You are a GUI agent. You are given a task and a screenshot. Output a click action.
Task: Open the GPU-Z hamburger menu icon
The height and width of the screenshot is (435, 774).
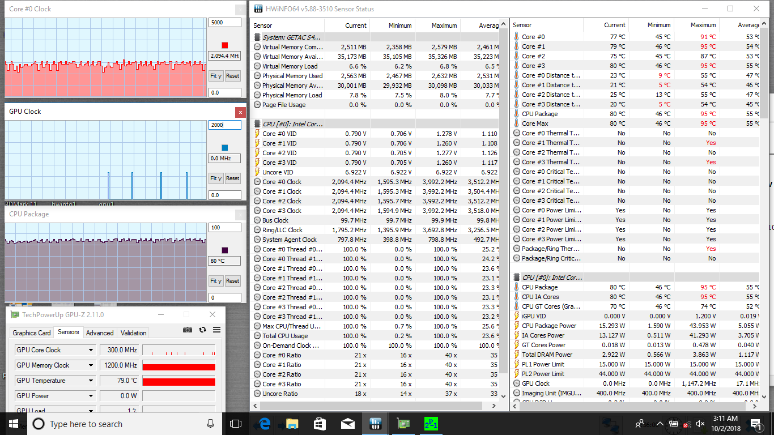pyautogui.click(x=216, y=330)
